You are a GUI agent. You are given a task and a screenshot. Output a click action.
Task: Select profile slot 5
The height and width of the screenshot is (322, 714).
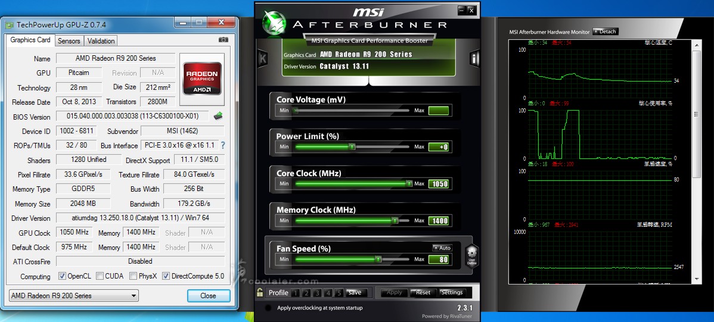[x=339, y=293]
